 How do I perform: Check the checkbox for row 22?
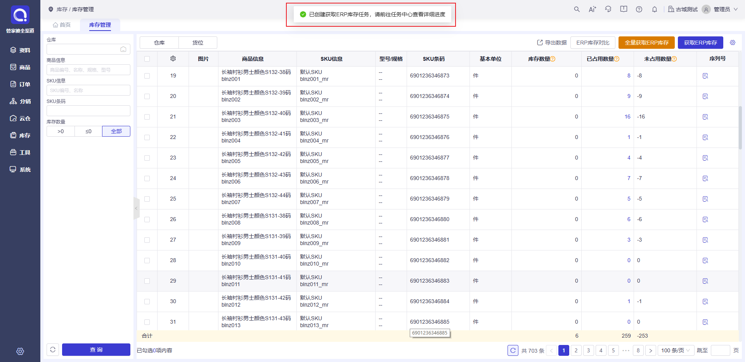(147, 137)
